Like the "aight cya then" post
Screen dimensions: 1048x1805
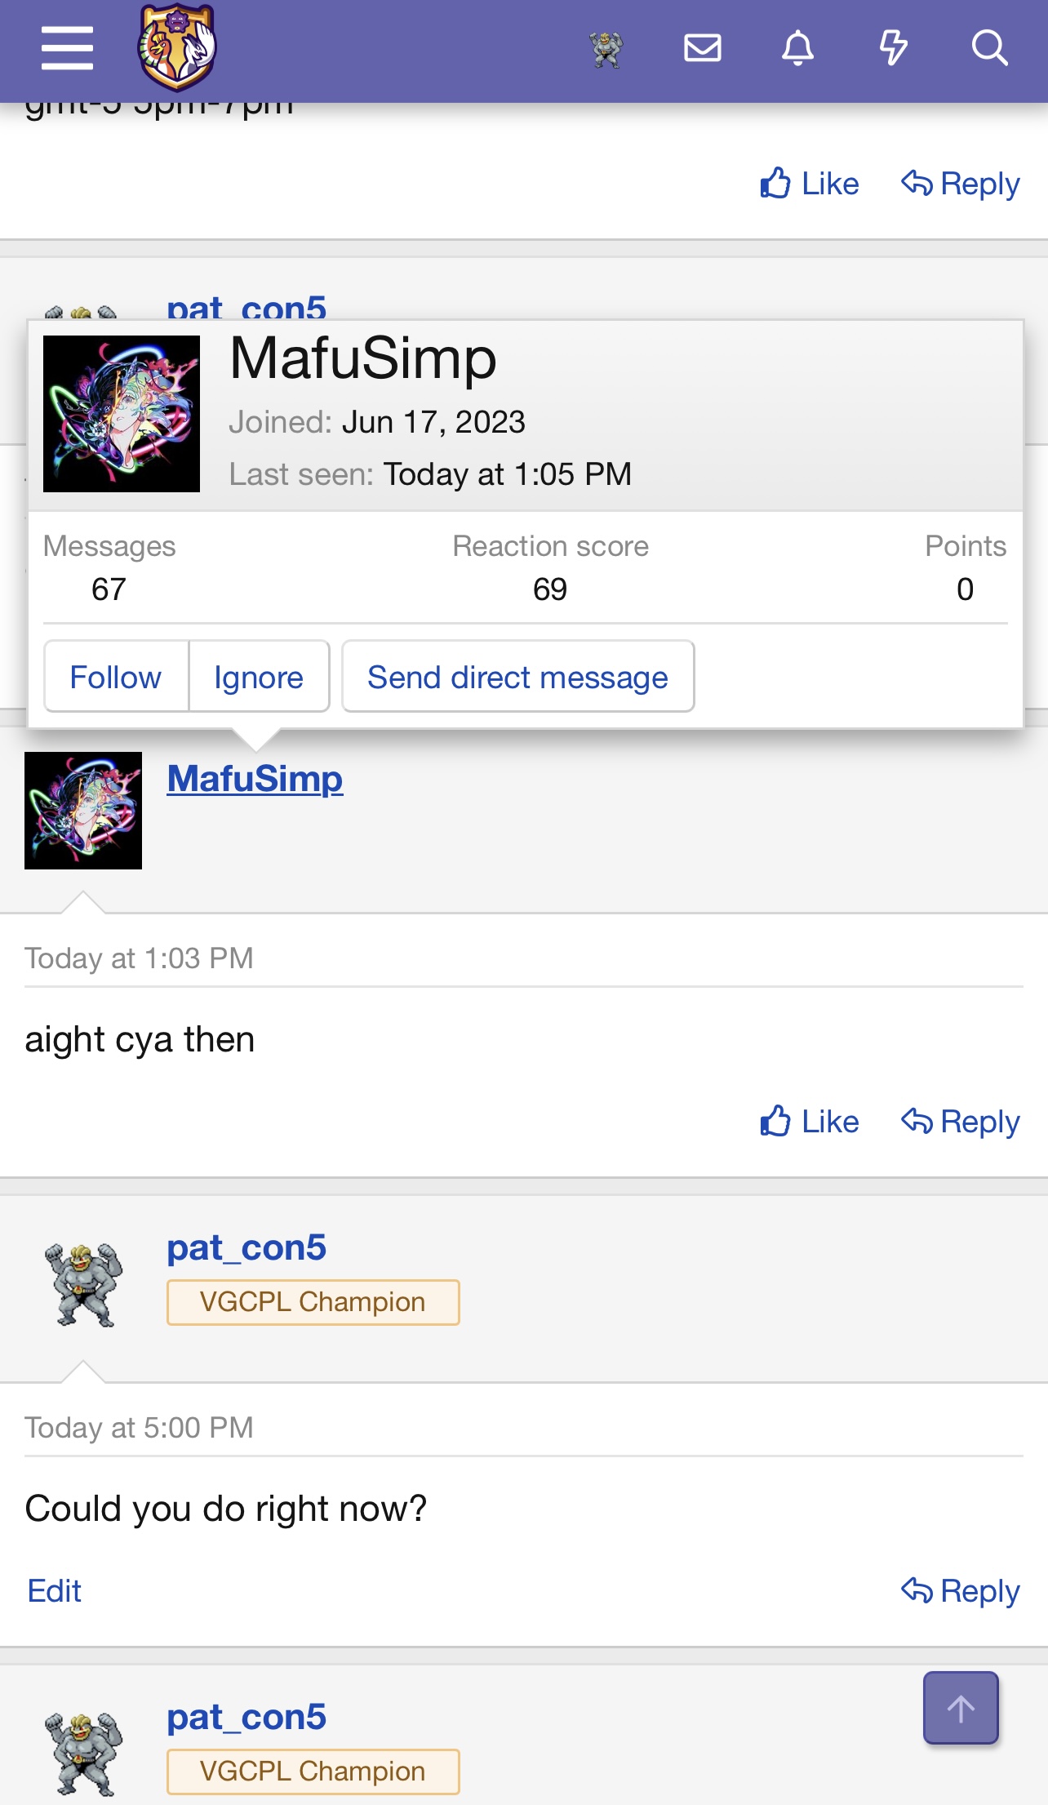click(x=811, y=1122)
